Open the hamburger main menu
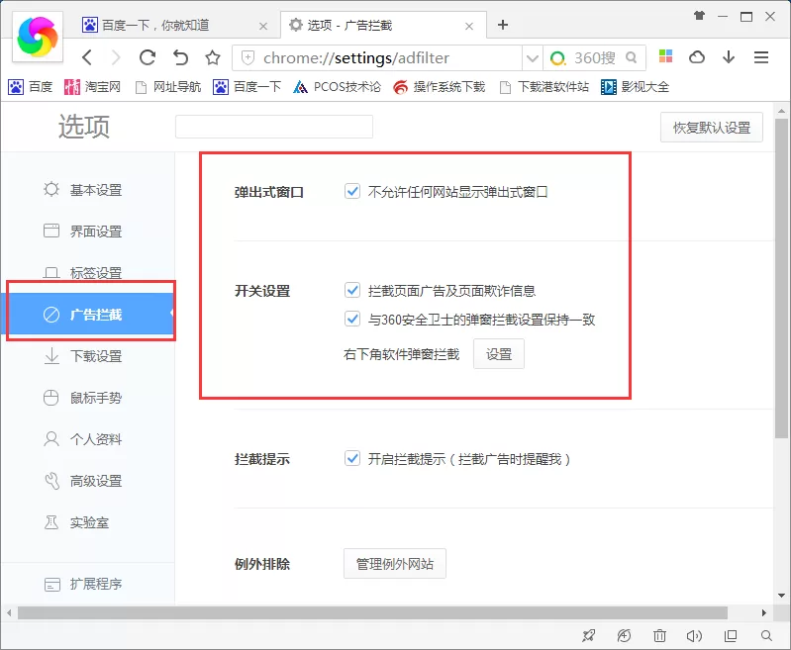This screenshot has height=650, width=791. (760, 57)
